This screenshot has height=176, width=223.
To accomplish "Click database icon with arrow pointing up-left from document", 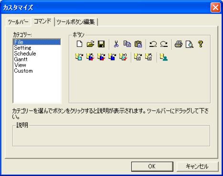I will (x=149, y=57).
